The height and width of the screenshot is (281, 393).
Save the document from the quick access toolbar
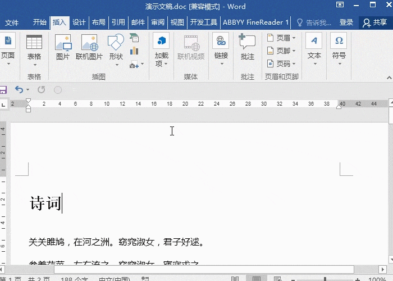[3, 89]
